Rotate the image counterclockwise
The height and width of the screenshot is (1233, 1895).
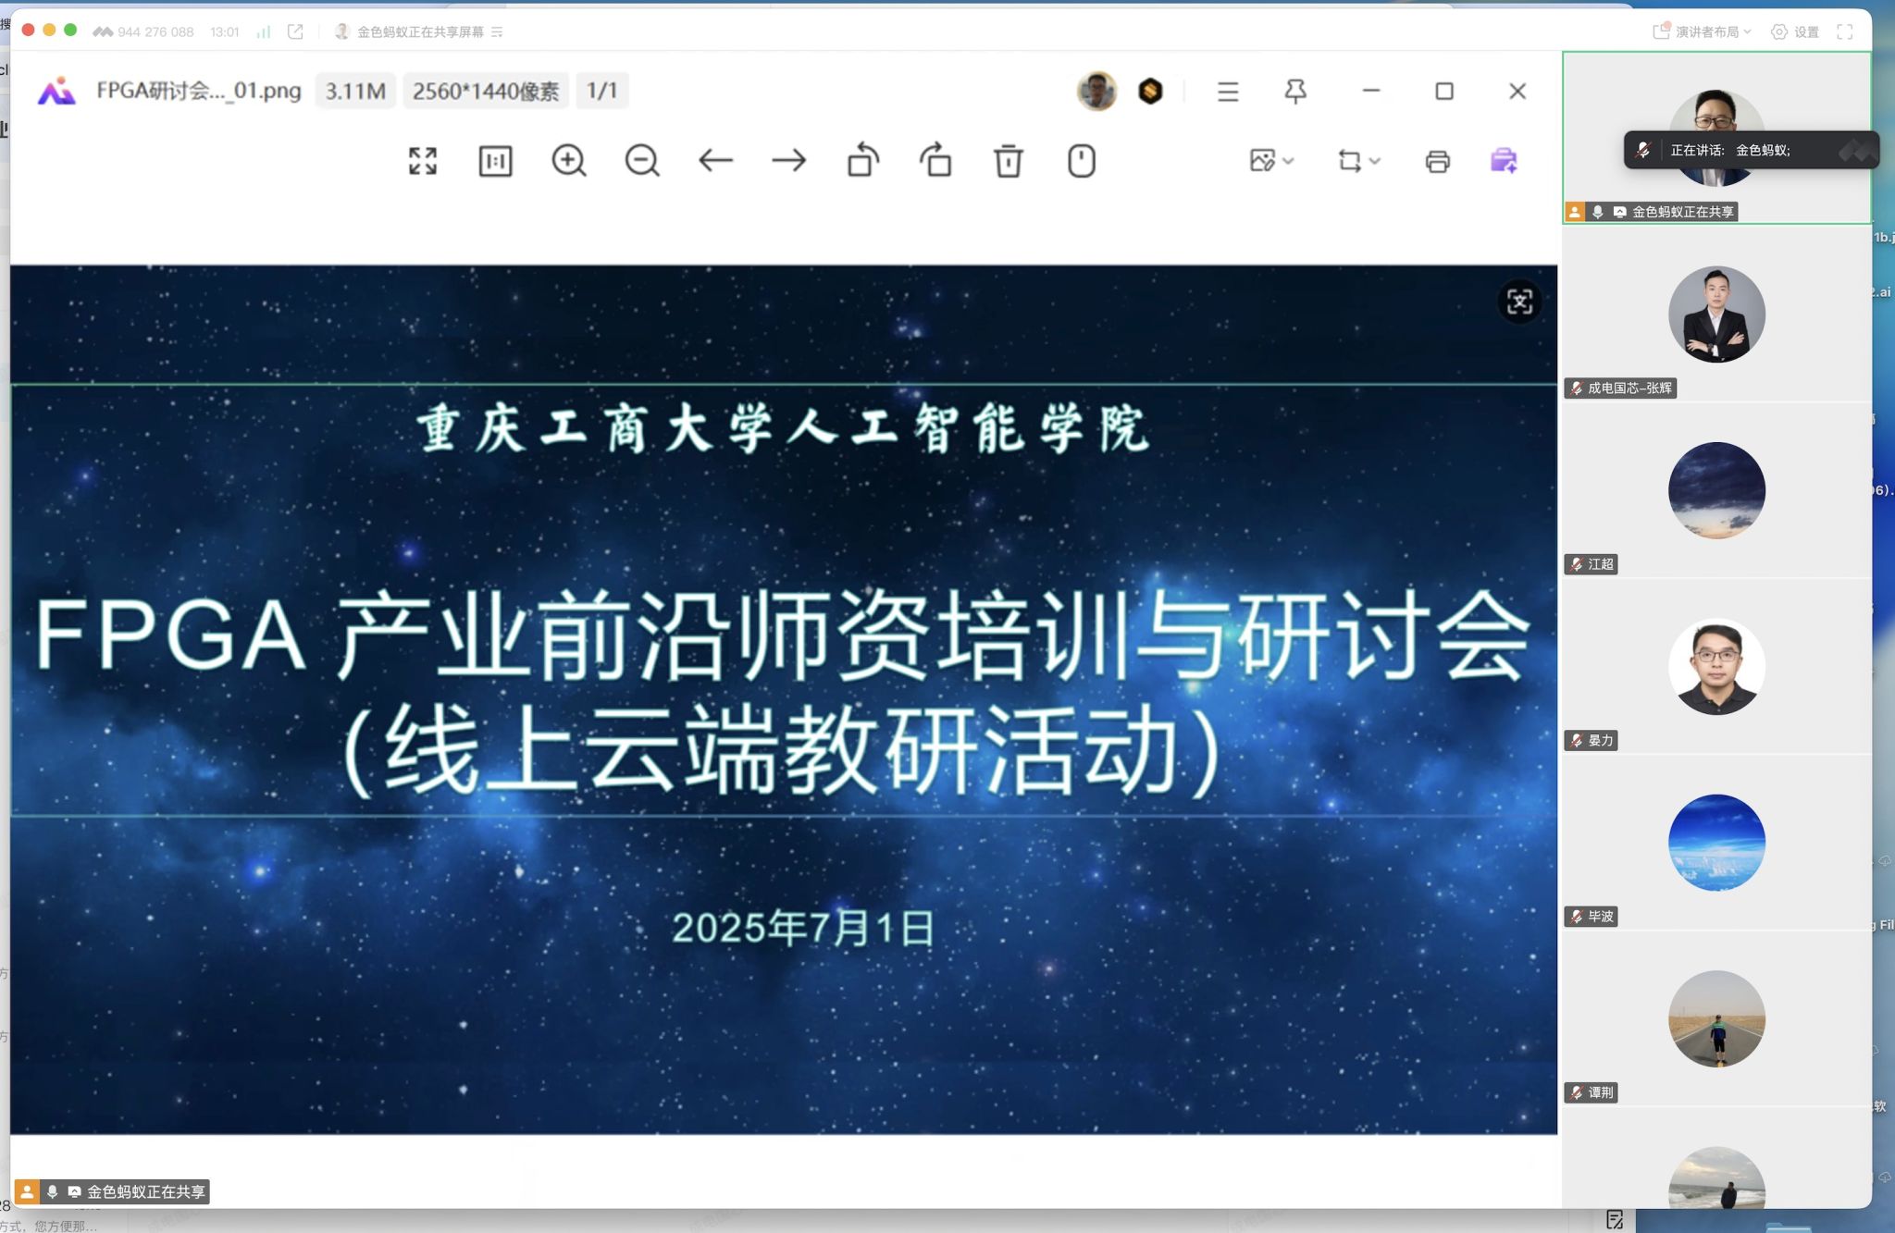861,160
